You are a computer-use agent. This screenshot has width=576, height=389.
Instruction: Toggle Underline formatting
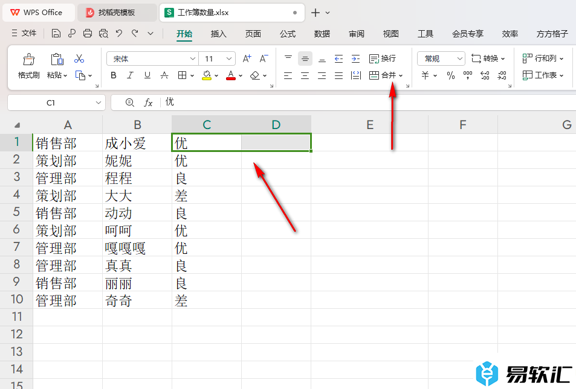(x=147, y=75)
